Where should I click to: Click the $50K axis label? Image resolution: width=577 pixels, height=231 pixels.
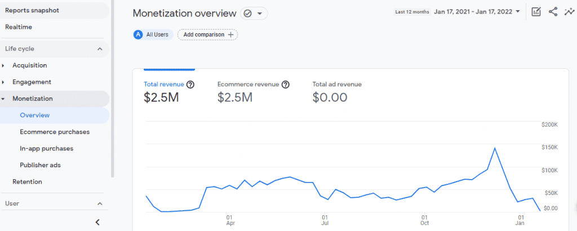551,193
